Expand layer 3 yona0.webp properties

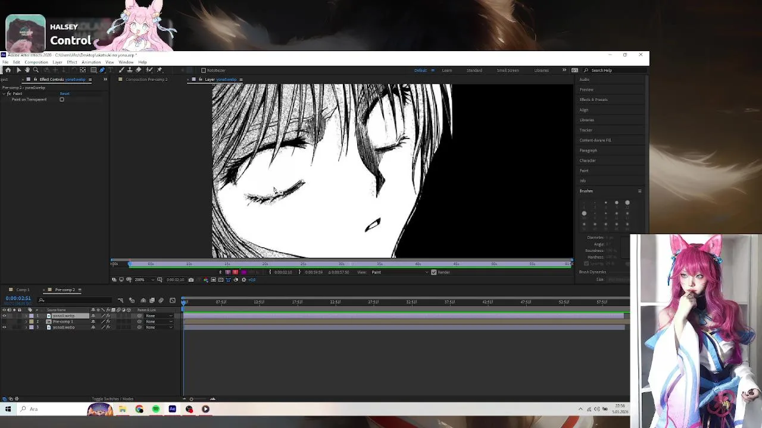[26, 328]
